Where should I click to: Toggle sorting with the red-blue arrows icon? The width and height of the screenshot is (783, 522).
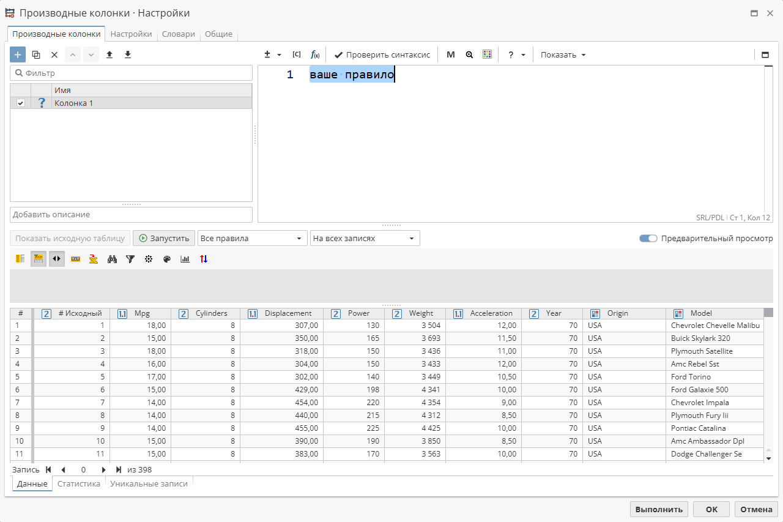coord(203,259)
